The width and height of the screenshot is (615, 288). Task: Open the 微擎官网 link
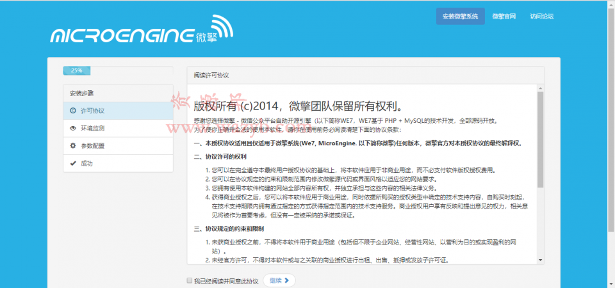[504, 17]
